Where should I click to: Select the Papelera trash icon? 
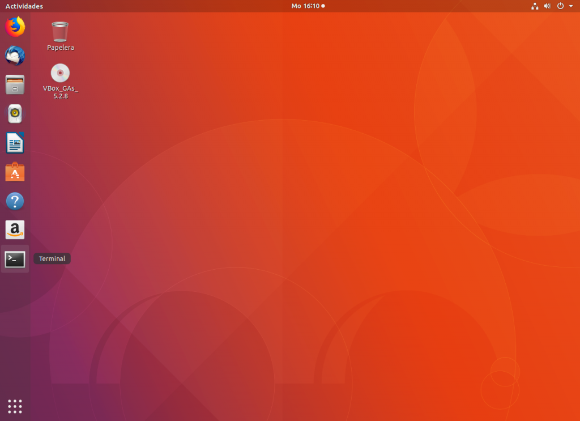click(60, 32)
